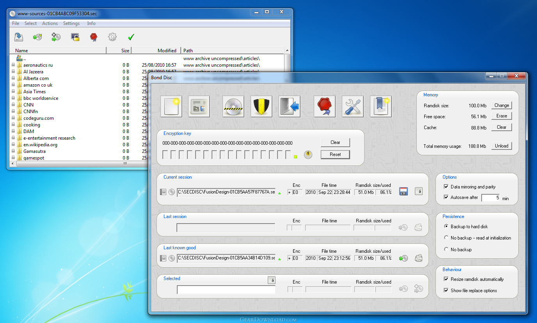This screenshot has height=323, width=537.
Task: Select Backup to hard disk option
Action: tap(446, 227)
